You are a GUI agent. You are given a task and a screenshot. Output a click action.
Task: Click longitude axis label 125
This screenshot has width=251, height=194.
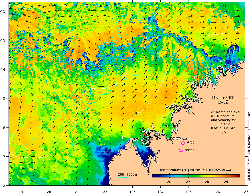point(189,192)
